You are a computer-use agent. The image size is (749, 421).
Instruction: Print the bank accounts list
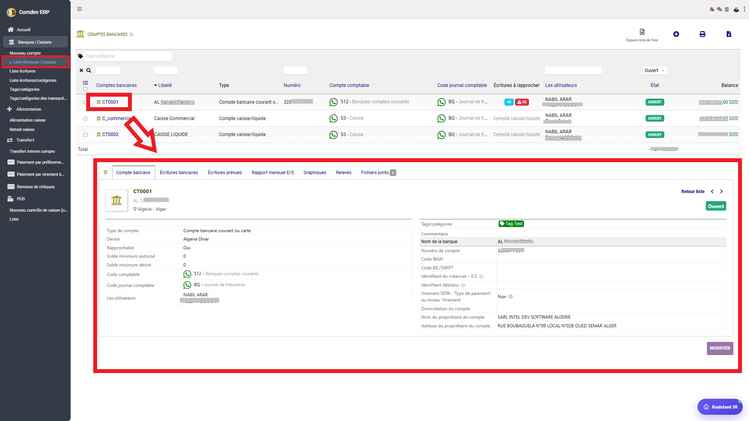click(702, 34)
